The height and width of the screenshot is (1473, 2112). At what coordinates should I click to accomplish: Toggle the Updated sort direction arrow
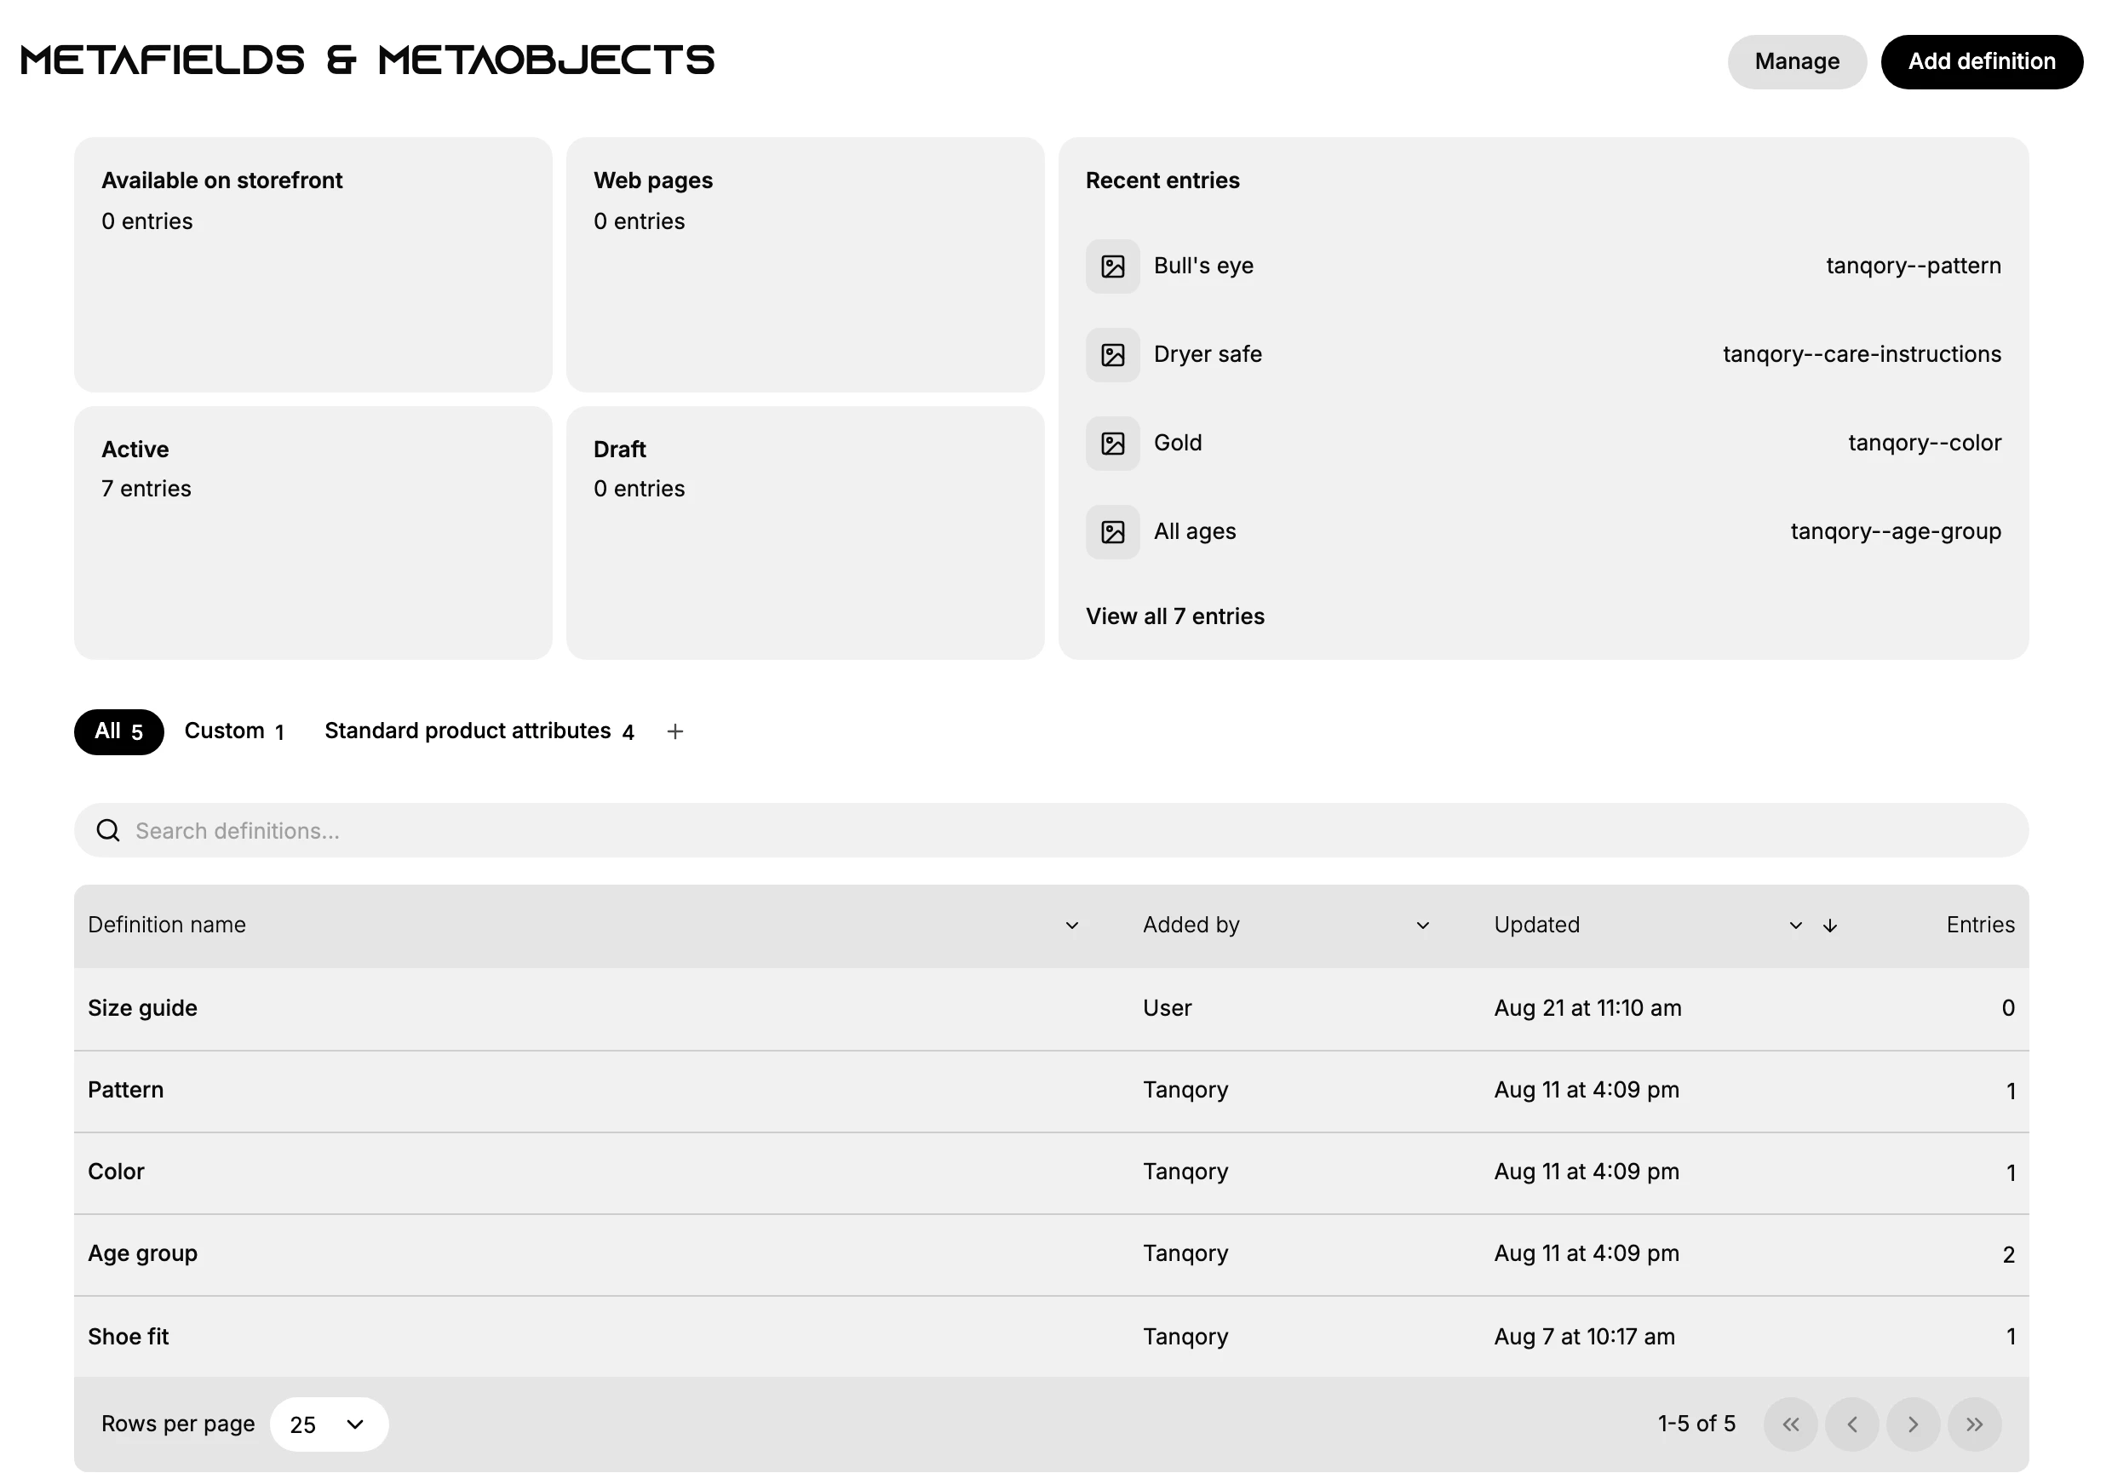click(x=1828, y=925)
